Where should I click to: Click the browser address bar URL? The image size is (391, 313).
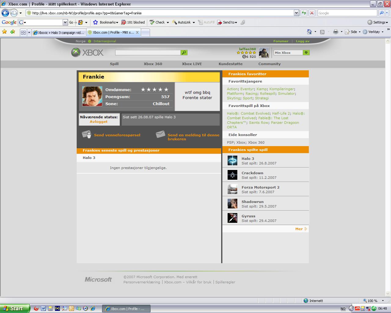click(160, 13)
